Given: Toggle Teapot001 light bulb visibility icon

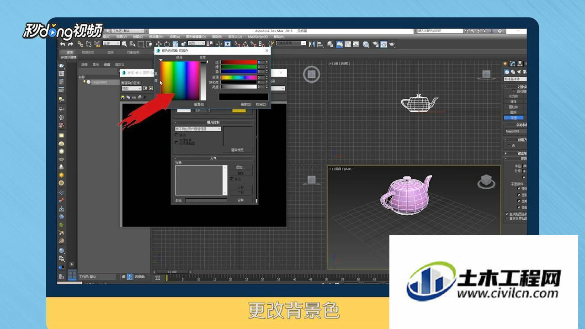Looking at the screenshot, I should [x=85, y=82].
